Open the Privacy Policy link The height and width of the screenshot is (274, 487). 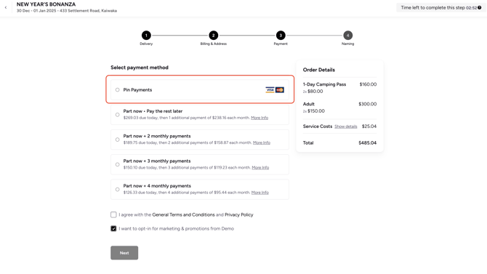click(239, 214)
